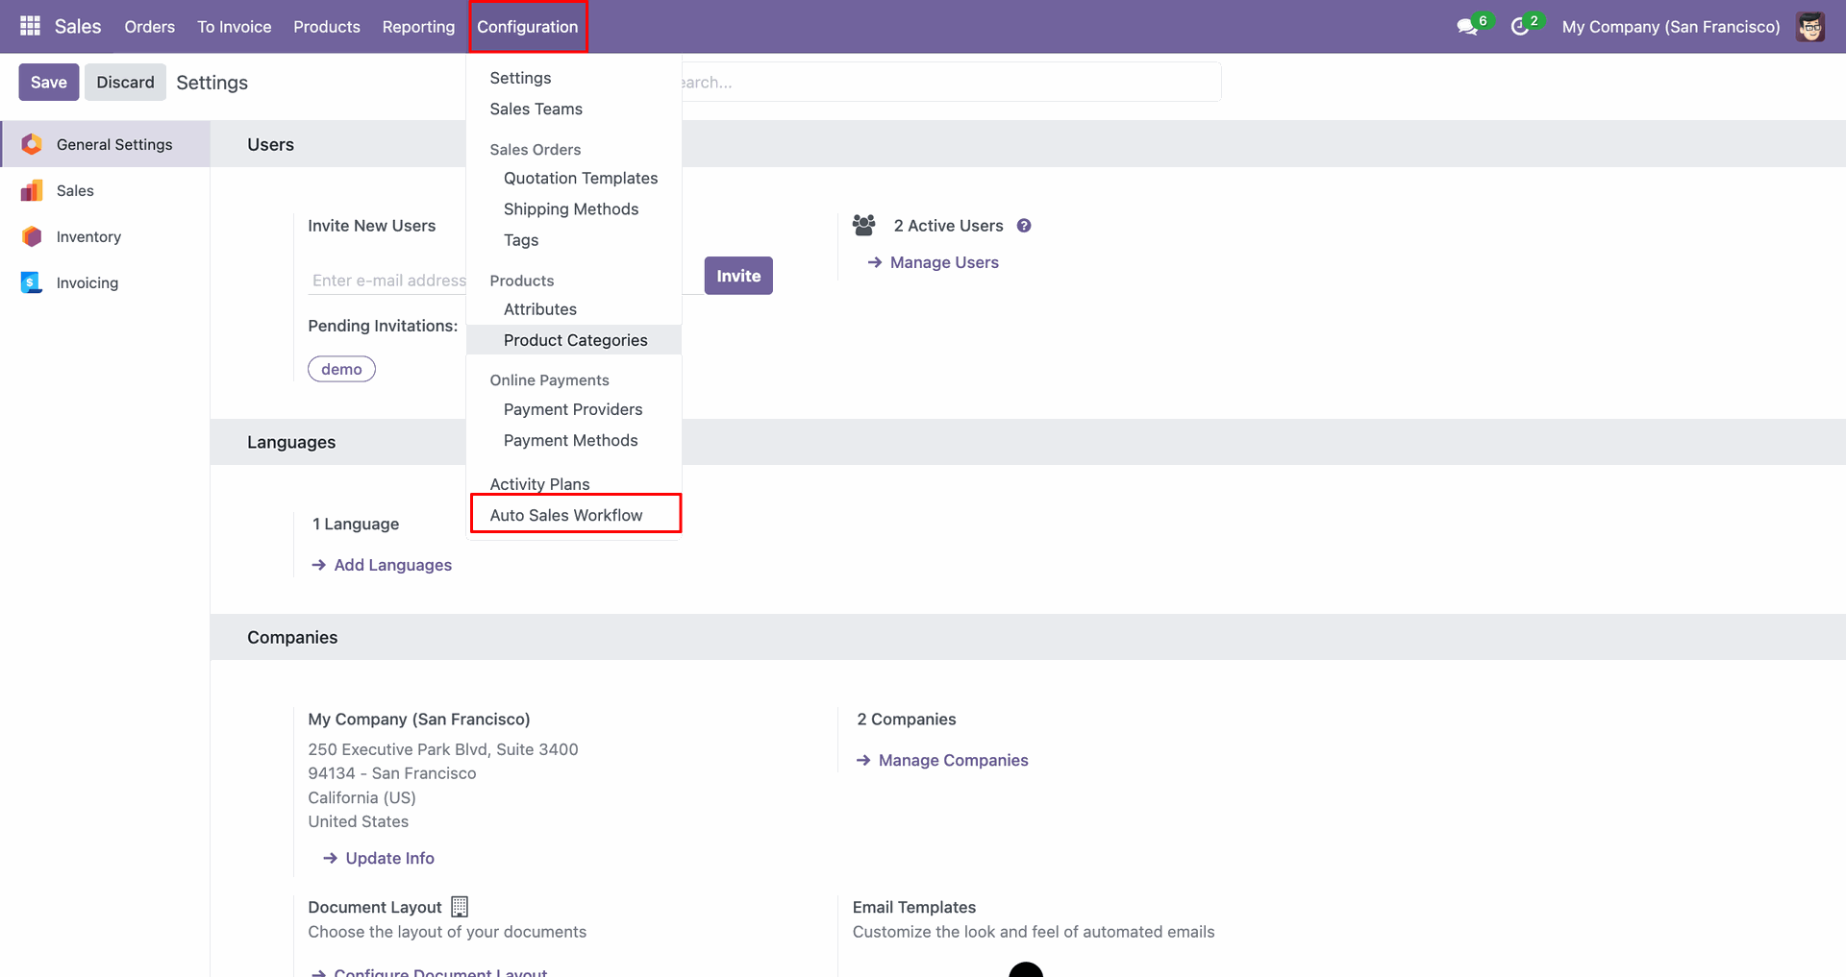Click the Active Users help question icon

(1024, 226)
